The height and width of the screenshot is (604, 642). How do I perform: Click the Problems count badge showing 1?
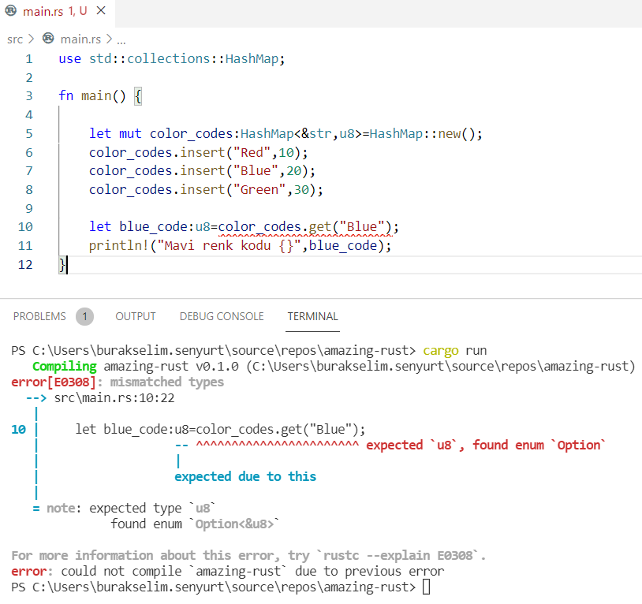[x=84, y=316]
